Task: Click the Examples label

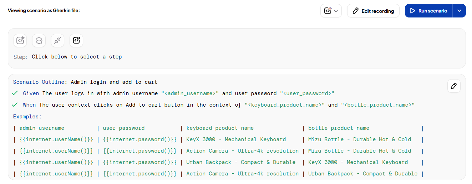Action: [27, 116]
